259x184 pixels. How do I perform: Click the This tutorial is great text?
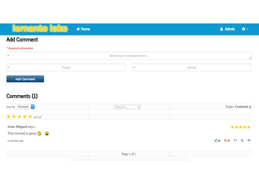(x=22, y=133)
